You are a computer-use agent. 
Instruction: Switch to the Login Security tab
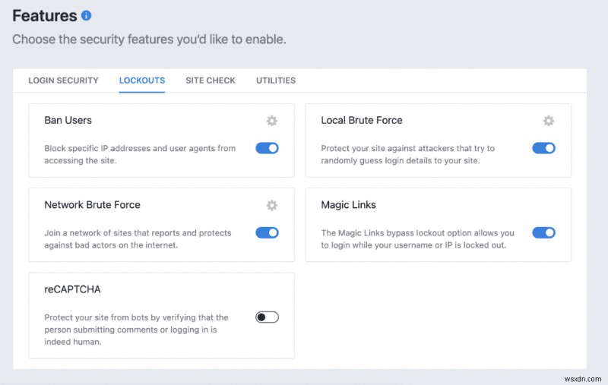[63, 80]
